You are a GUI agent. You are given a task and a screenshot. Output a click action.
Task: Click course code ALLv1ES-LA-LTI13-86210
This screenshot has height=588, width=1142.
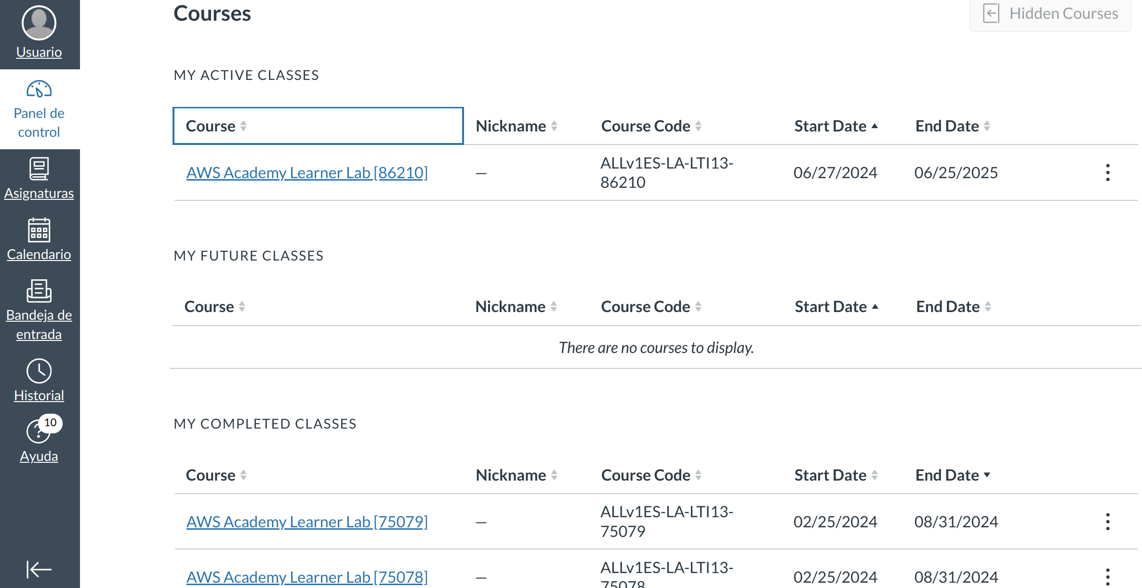click(667, 172)
